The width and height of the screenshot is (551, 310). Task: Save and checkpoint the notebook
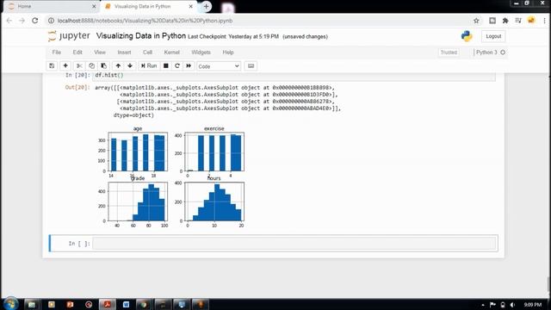(52, 66)
